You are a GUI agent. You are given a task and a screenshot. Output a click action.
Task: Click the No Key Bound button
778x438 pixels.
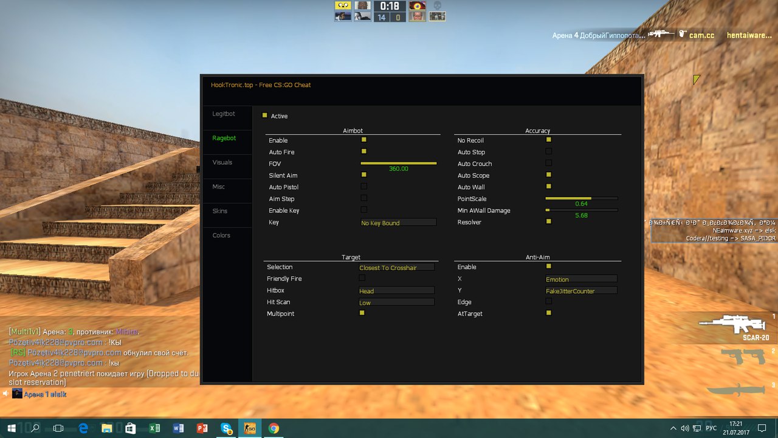click(398, 223)
